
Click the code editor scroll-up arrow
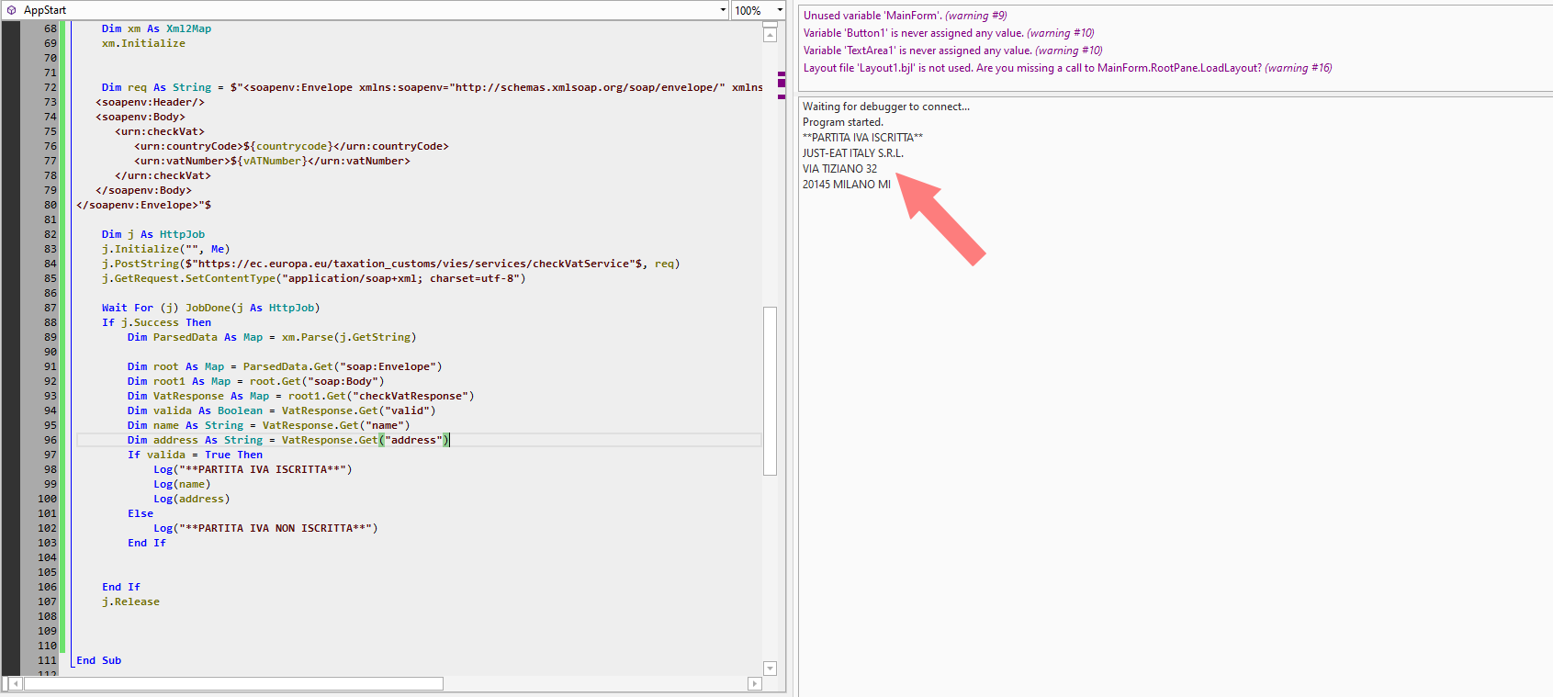point(770,34)
